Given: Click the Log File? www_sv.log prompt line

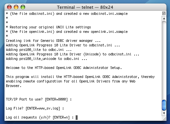Looking at the screenshot, I should [35, 108].
